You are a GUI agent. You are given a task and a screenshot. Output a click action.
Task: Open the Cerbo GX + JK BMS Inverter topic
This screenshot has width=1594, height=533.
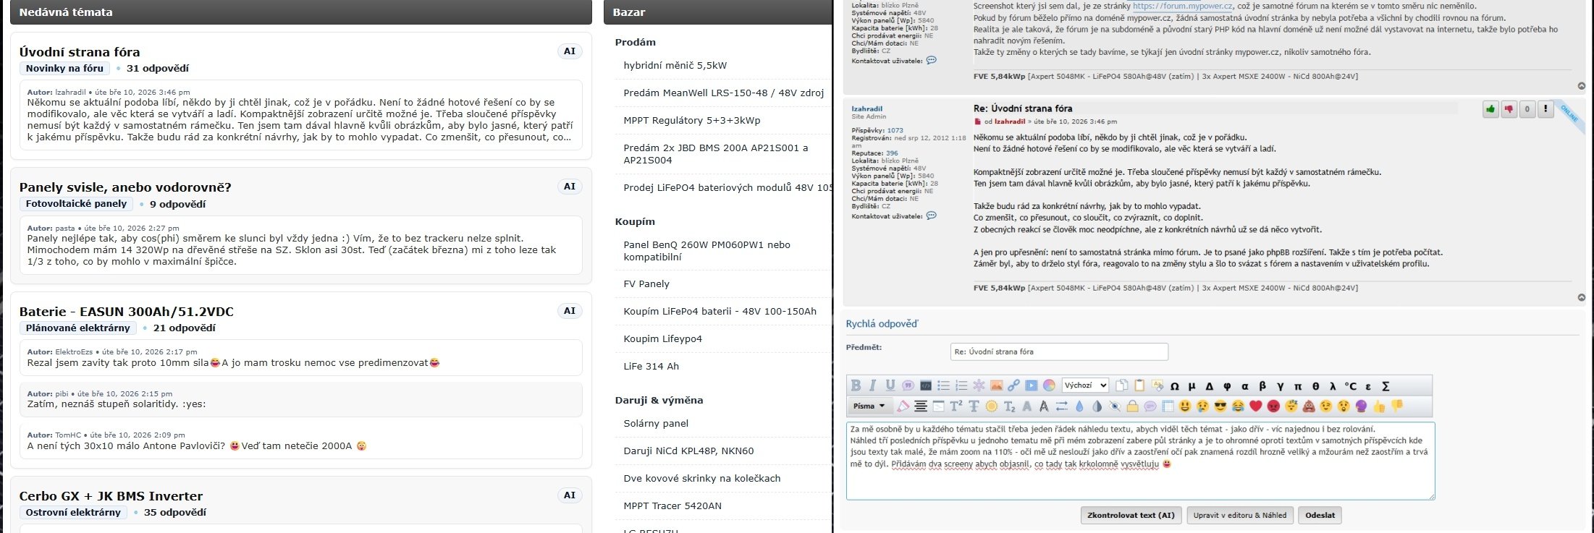[111, 496]
